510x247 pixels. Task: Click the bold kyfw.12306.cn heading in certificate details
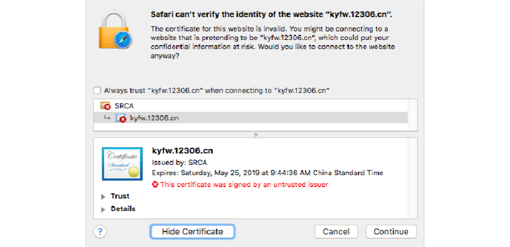(182, 151)
